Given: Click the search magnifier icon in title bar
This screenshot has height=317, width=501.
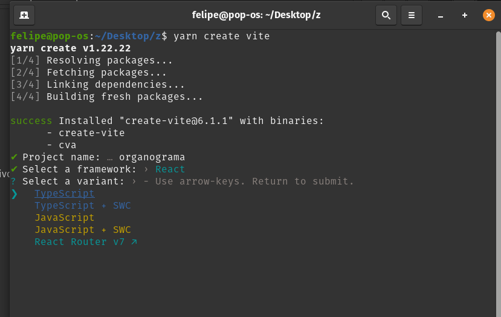Looking at the screenshot, I should (386, 15).
